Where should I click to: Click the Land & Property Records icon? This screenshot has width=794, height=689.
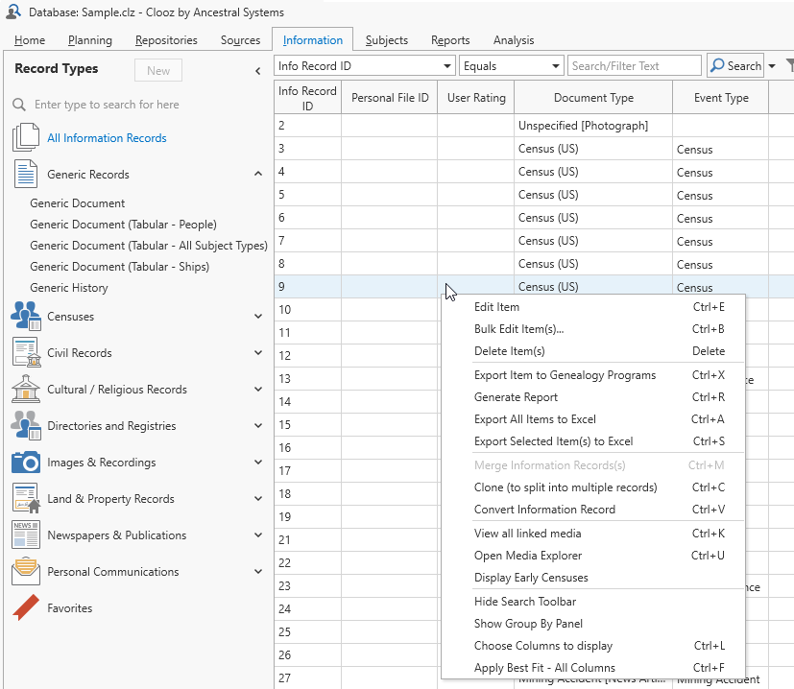26,498
